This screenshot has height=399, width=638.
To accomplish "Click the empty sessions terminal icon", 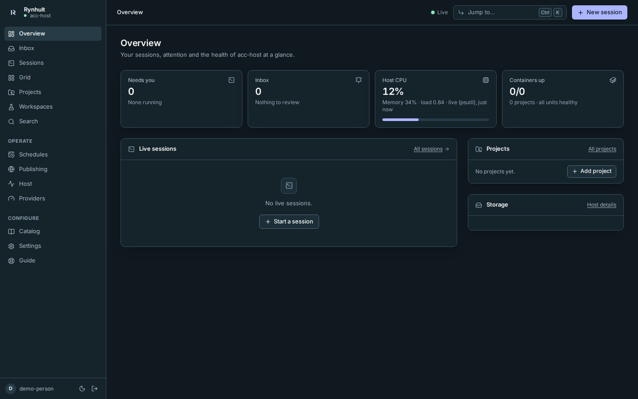I will [289, 186].
